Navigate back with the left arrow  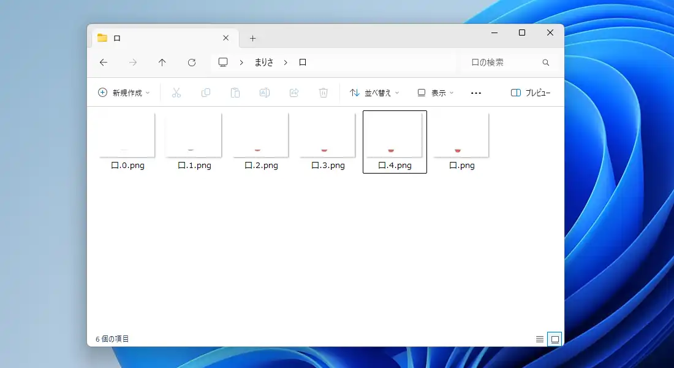[x=104, y=63]
